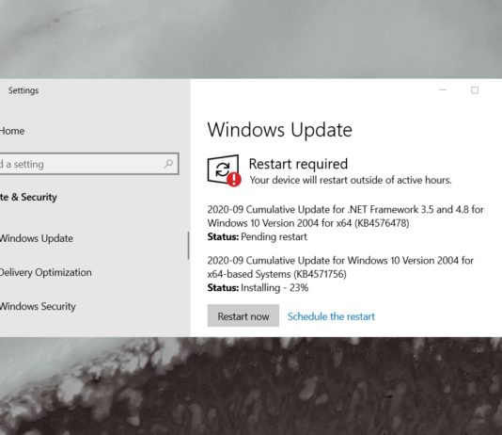Maximize the Settings window

pos(475,90)
